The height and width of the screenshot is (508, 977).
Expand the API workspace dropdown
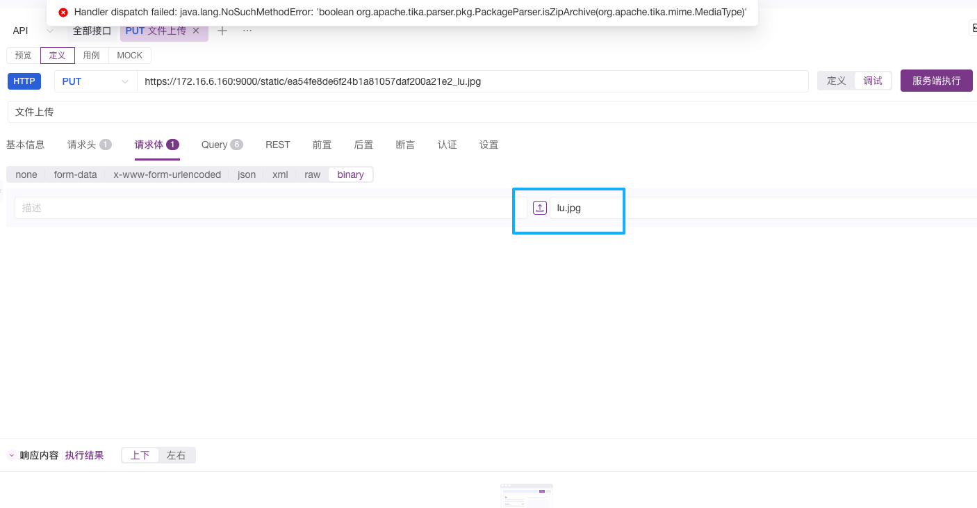coord(49,31)
